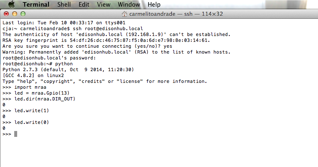Image resolution: width=318 pixels, height=167 pixels.
Task: Open the View menu
Action: tap(103, 5)
